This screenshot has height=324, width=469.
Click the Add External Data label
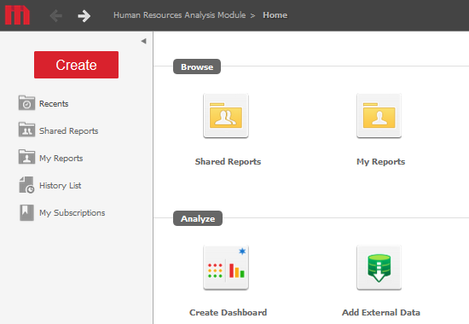tap(381, 313)
